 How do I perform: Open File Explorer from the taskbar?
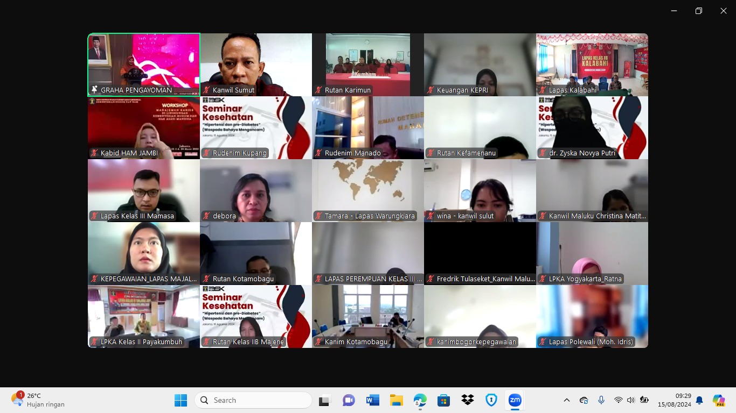coord(397,400)
